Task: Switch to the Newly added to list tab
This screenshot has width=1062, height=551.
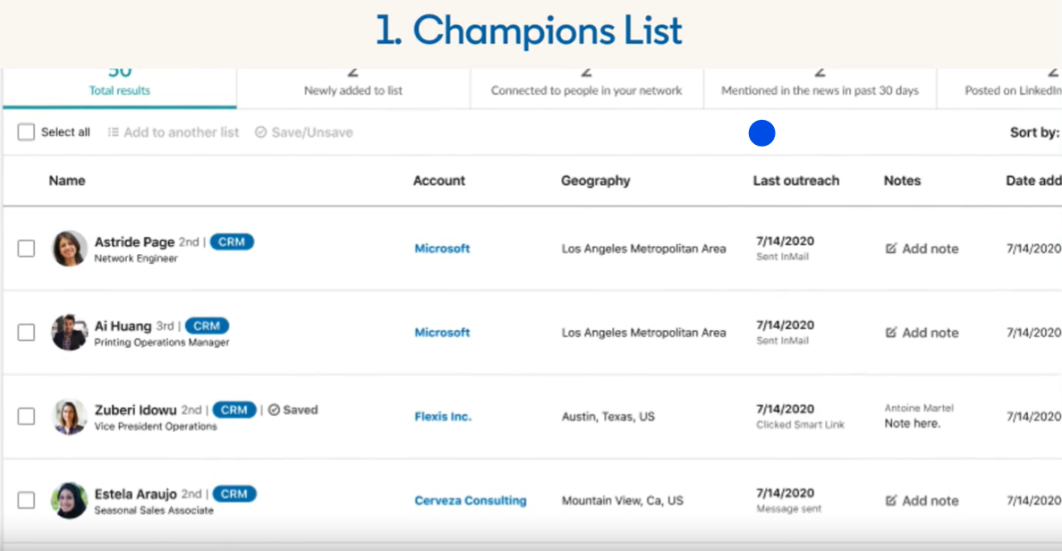Action: (x=353, y=90)
